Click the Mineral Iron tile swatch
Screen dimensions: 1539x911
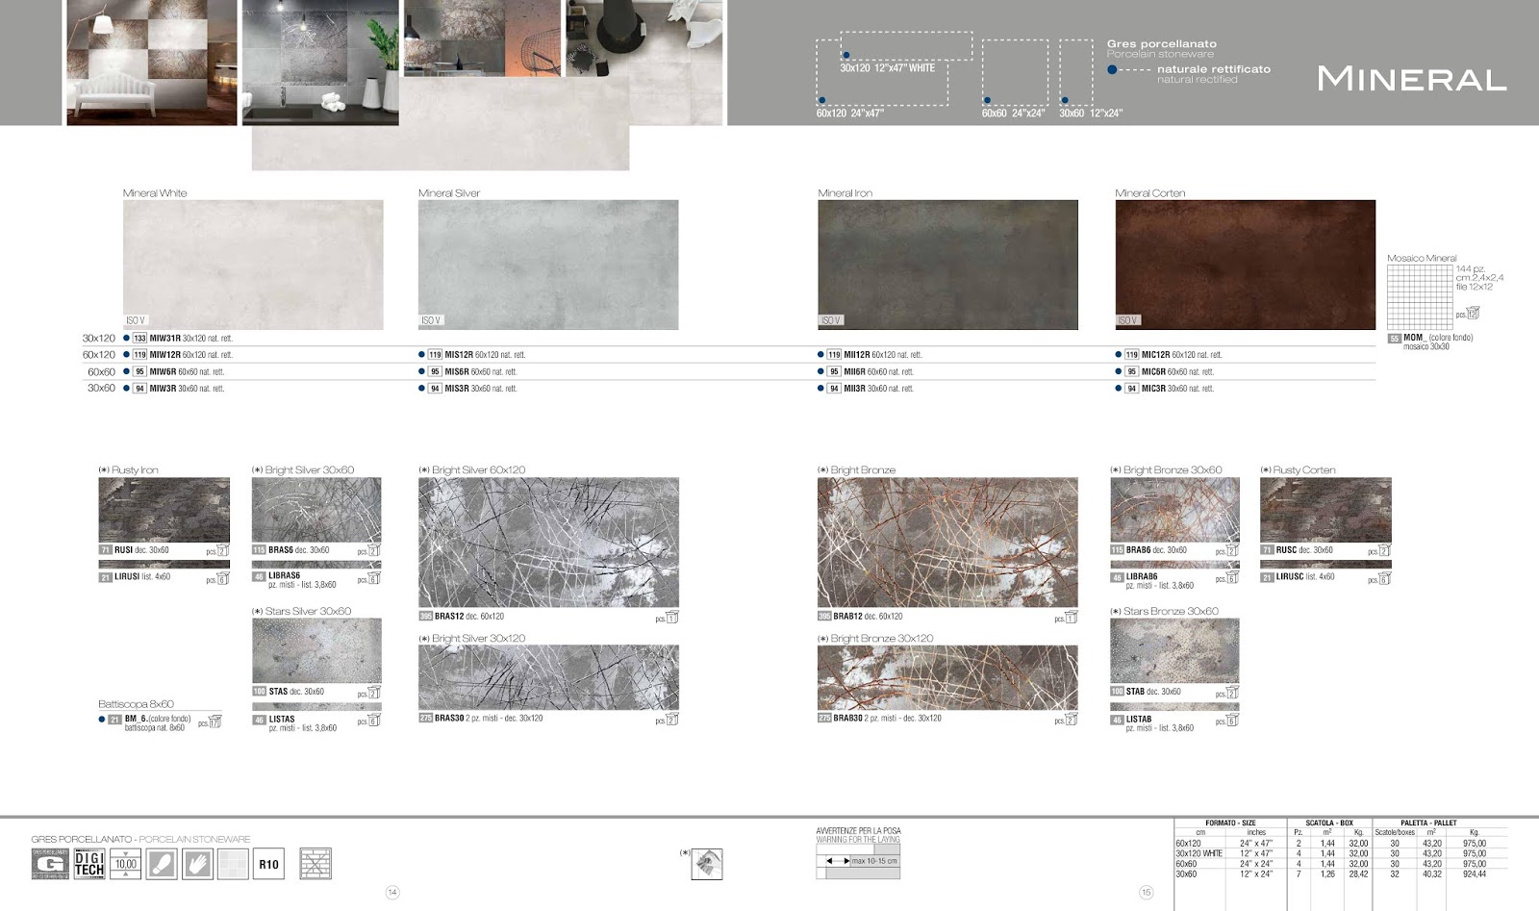[947, 265]
